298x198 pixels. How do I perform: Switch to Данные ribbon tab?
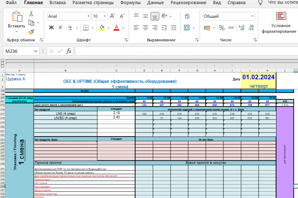pos(156,2)
